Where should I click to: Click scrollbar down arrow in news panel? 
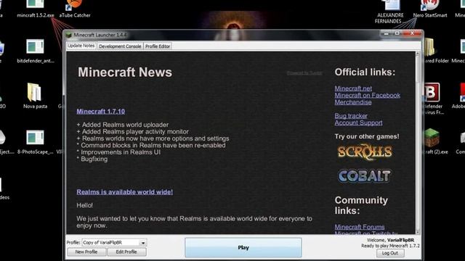pos(418,232)
